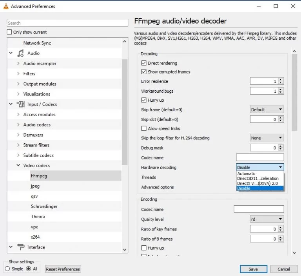
Task: Toggle Show corrupted frames checkbox
Action: [143, 72]
